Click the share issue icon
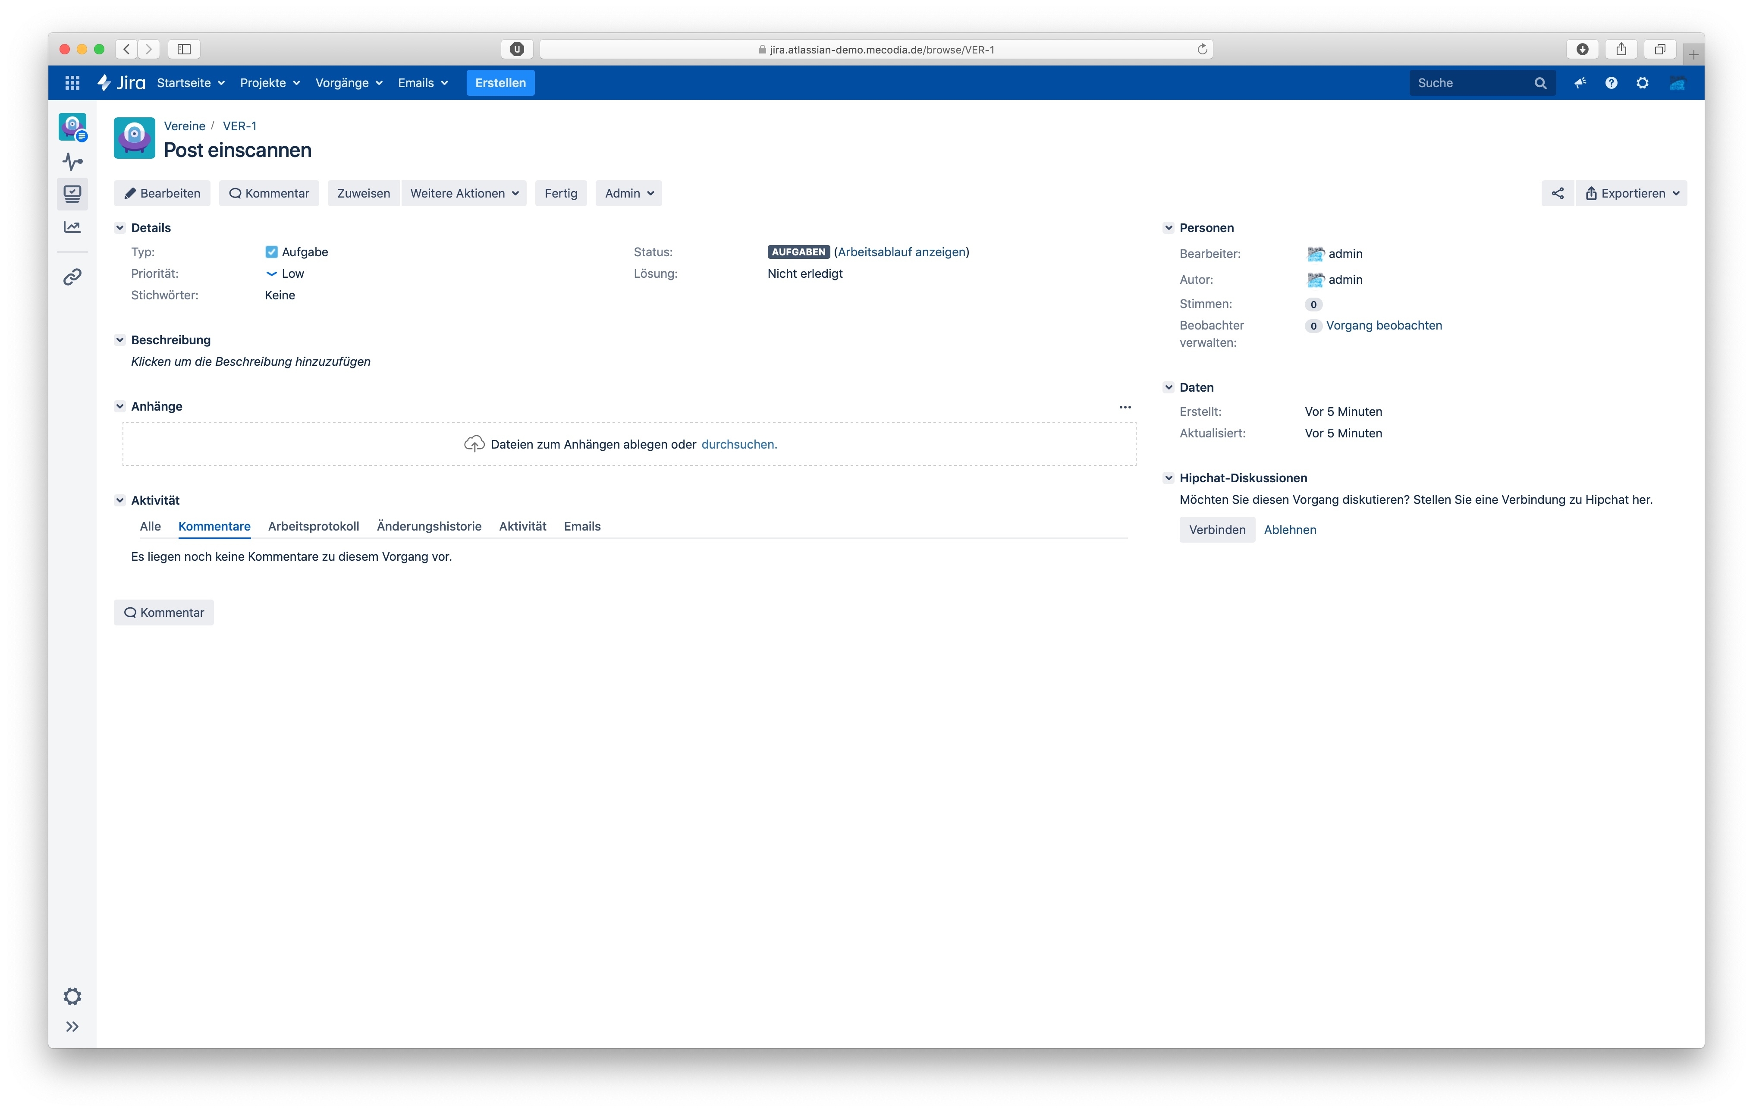 click(1557, 193)
